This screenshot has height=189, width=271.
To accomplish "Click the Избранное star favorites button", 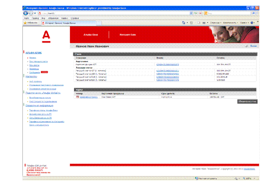I will (30, 23).
